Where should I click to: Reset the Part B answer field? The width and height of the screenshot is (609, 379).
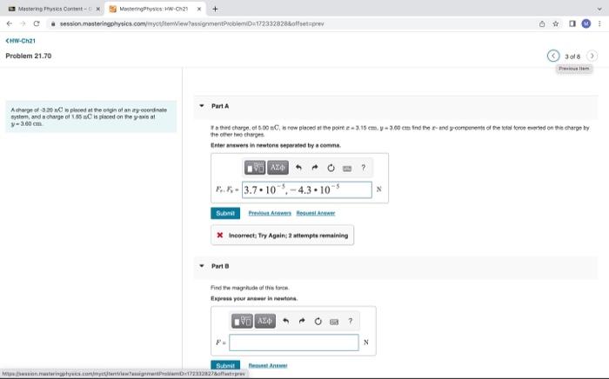(x=318, y=322)
